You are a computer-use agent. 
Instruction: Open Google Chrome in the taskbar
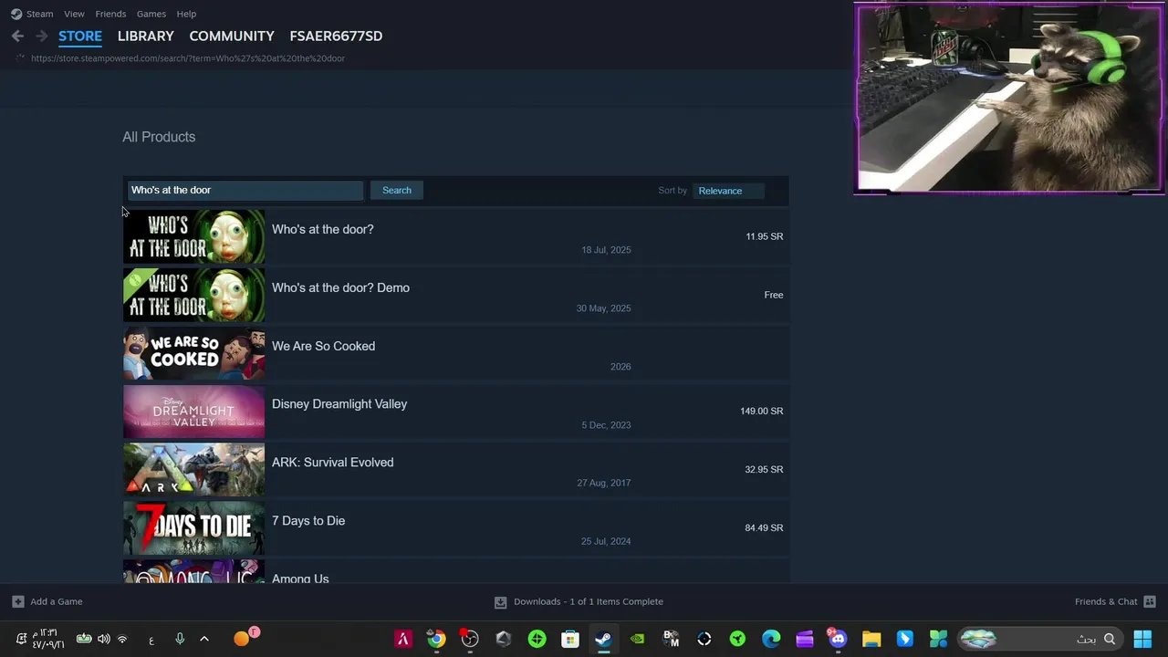point(436,639)
